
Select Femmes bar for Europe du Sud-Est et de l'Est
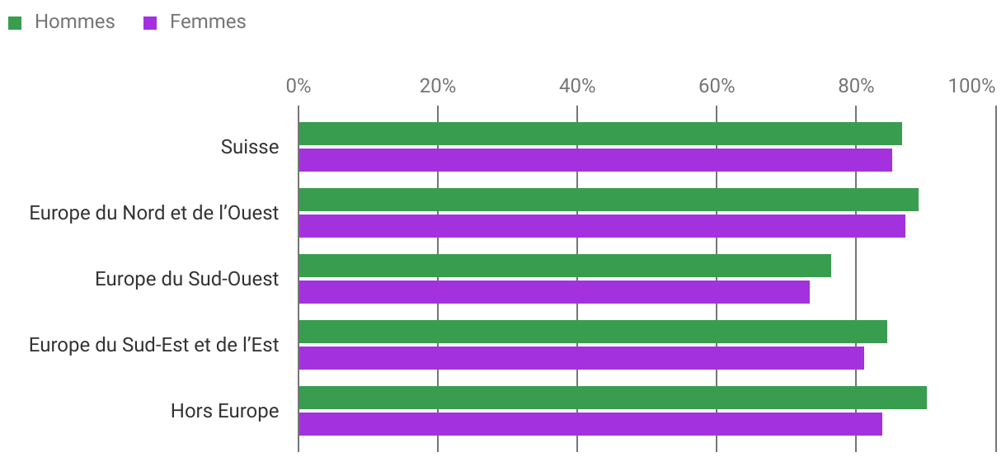click(581, 358)
